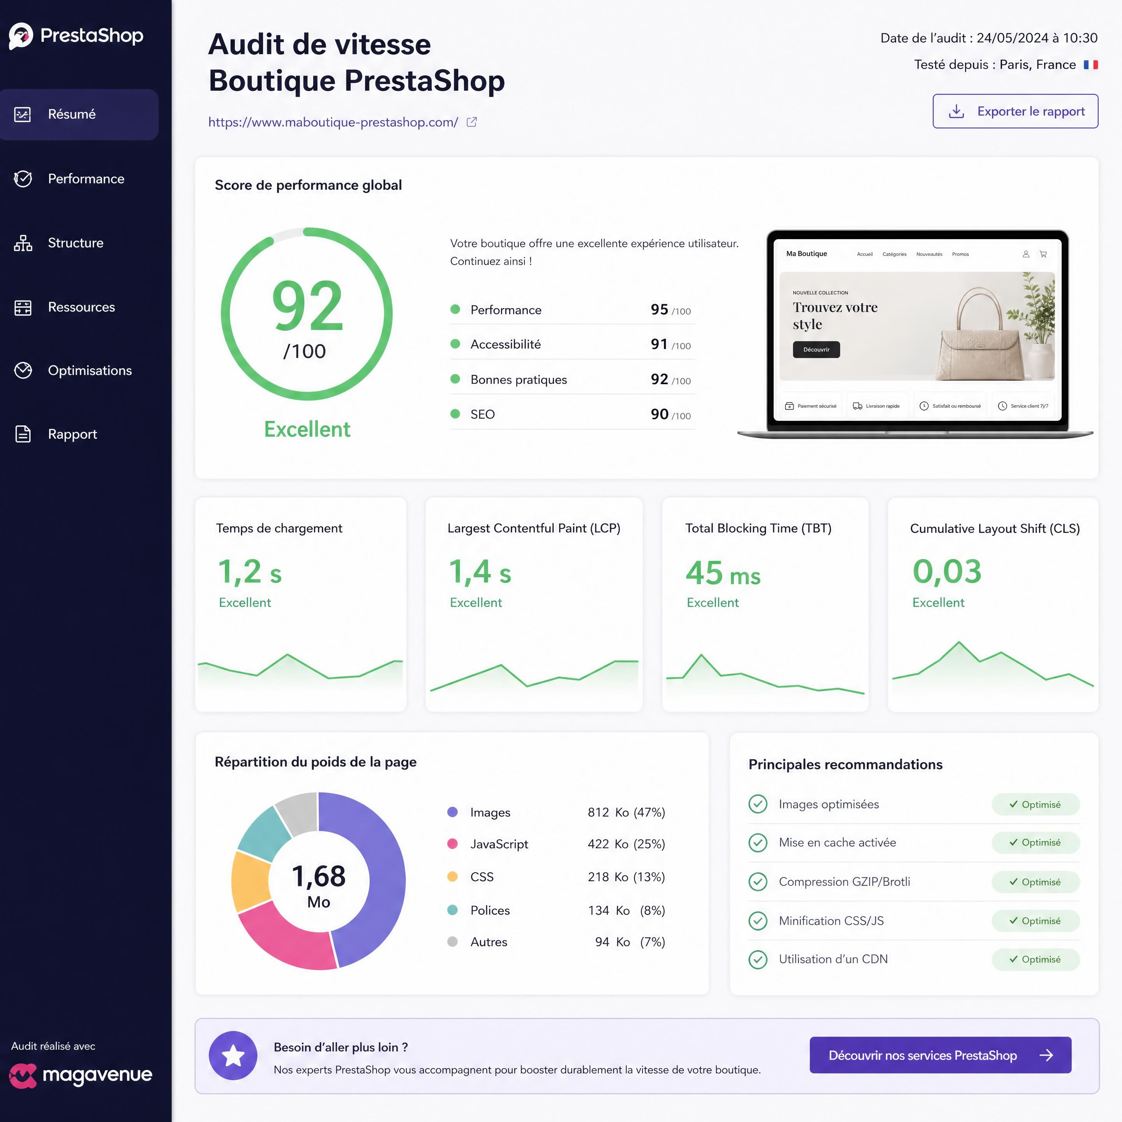This screenshot has height=1122, width=1122.
Task: Select the Accessibilité 91/100 score row
Action: point(572,344)
